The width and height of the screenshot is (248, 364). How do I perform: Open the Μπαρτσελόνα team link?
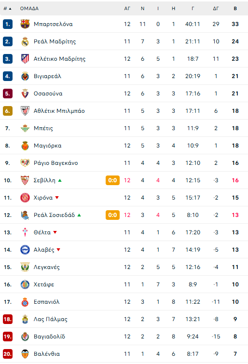53,24
